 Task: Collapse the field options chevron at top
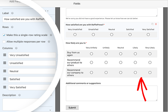48,11
